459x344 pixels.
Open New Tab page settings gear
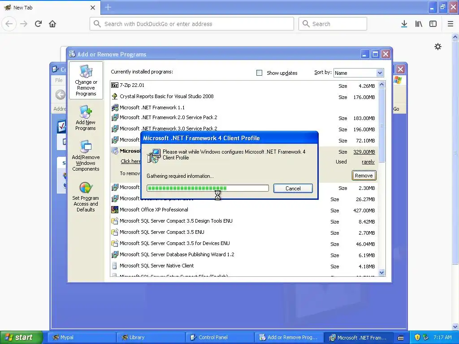pyautogui.click(x=437, y=47)
